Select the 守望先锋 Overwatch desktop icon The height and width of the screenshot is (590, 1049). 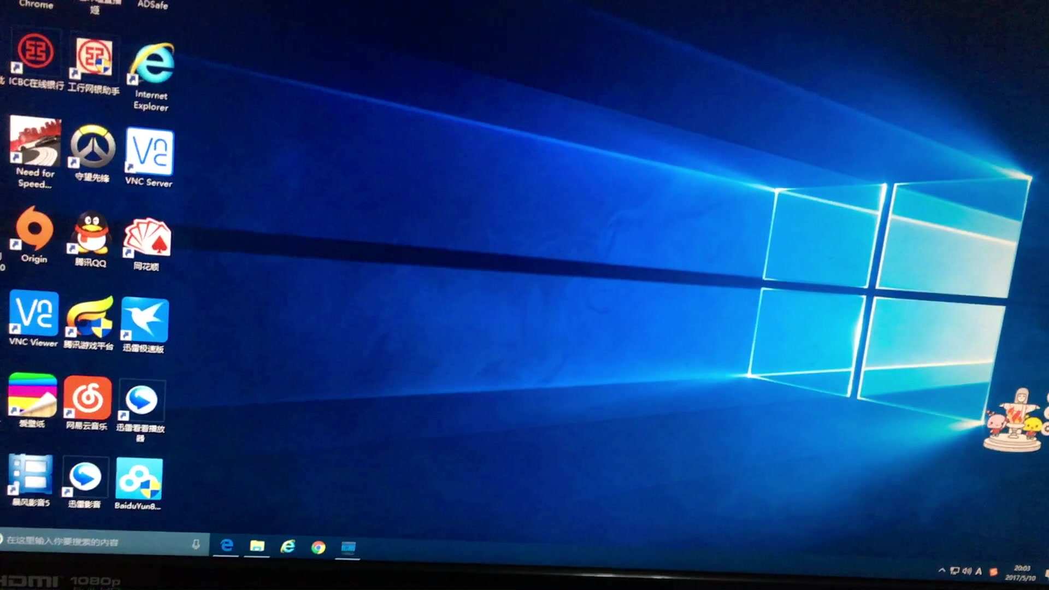[x=92, y=154]
